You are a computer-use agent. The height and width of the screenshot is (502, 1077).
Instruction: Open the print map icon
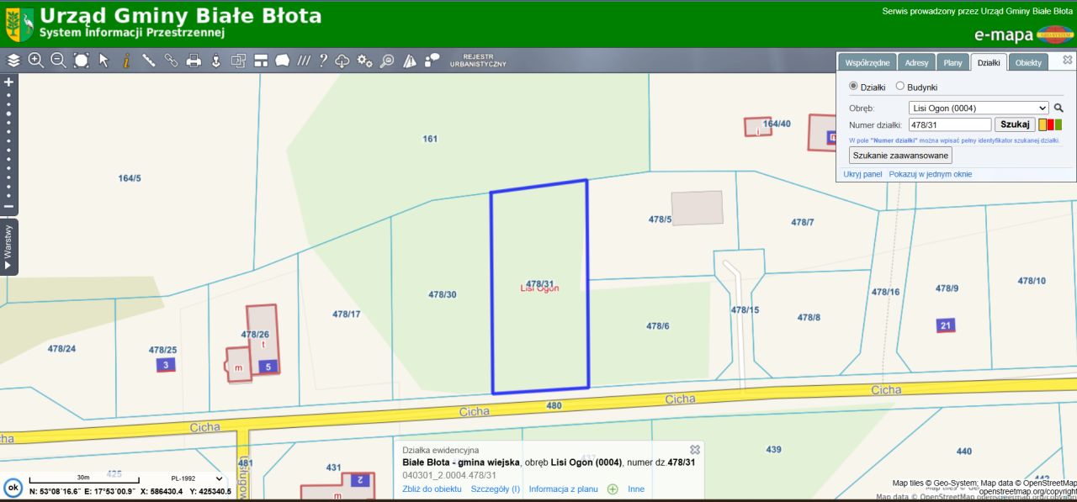point(194,61)
